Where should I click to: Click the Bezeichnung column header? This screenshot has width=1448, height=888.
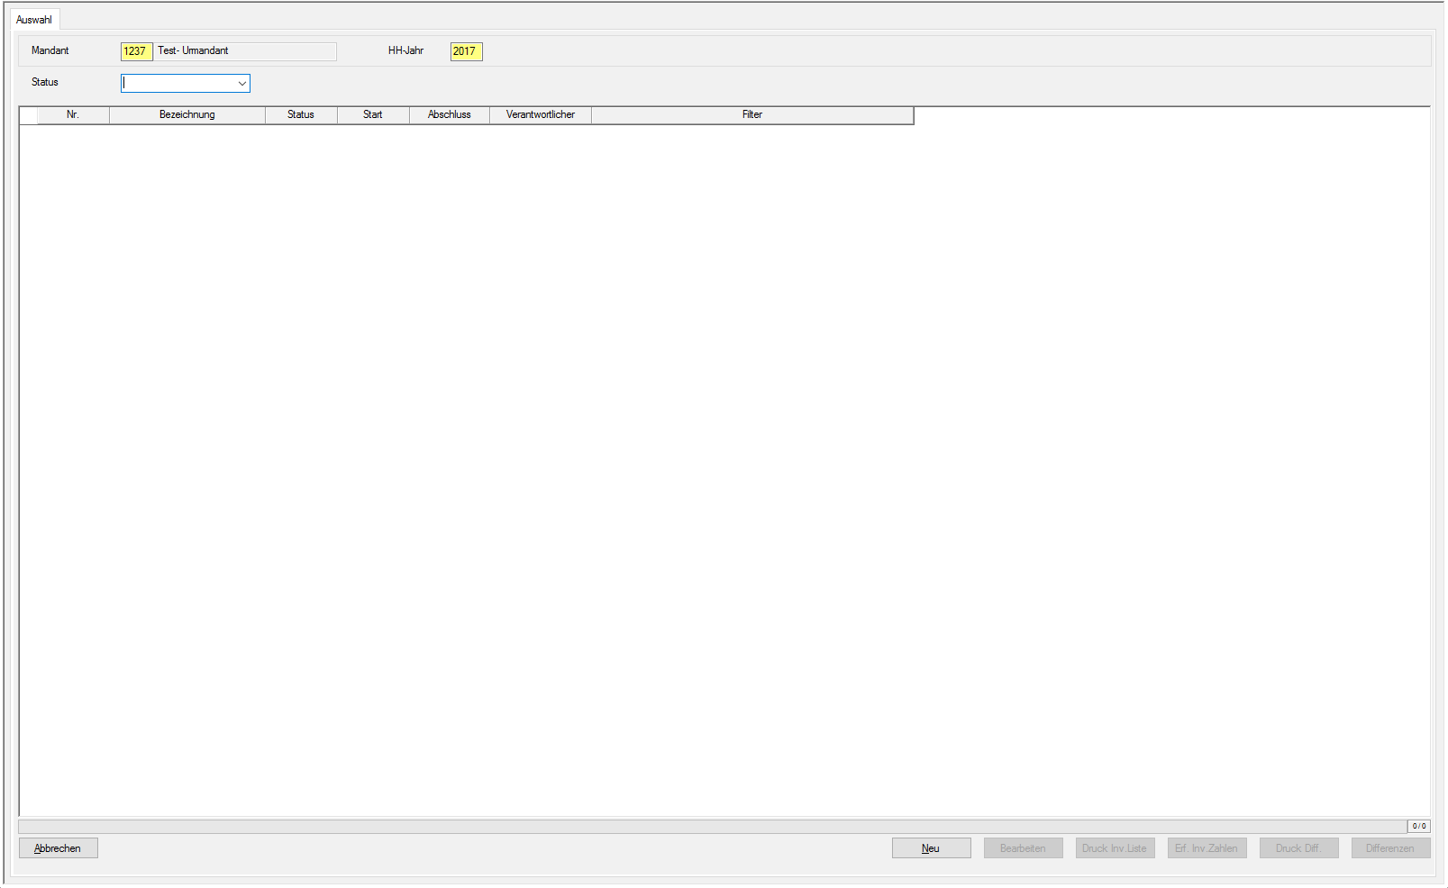(x=187, y=115)
